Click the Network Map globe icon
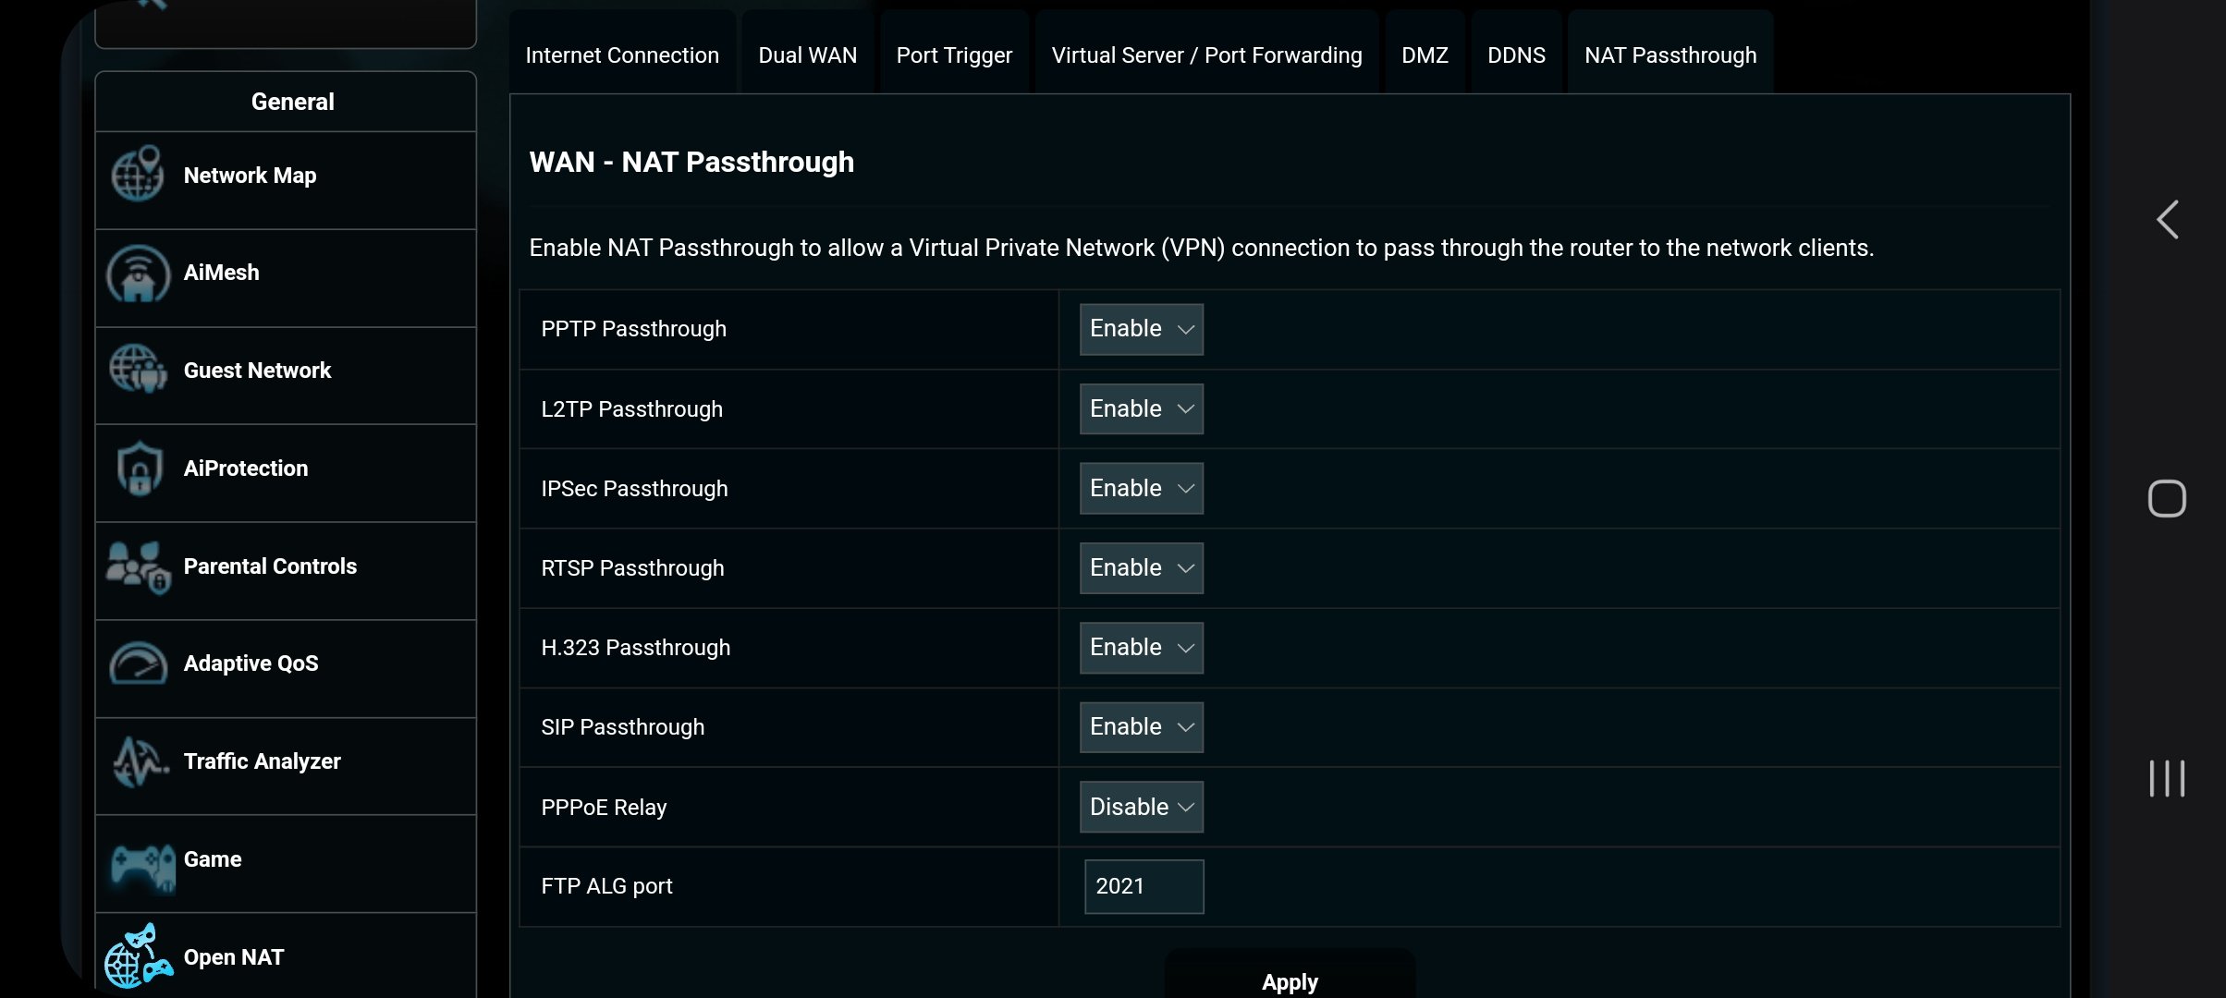Image resolution: width=2226 pixels, height=998 pixels. [x=138, y=174]
